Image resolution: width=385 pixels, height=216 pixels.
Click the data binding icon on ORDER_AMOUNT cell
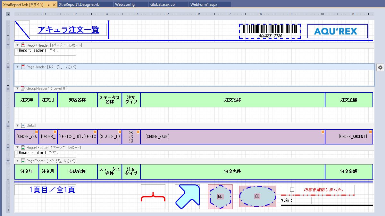371,132
